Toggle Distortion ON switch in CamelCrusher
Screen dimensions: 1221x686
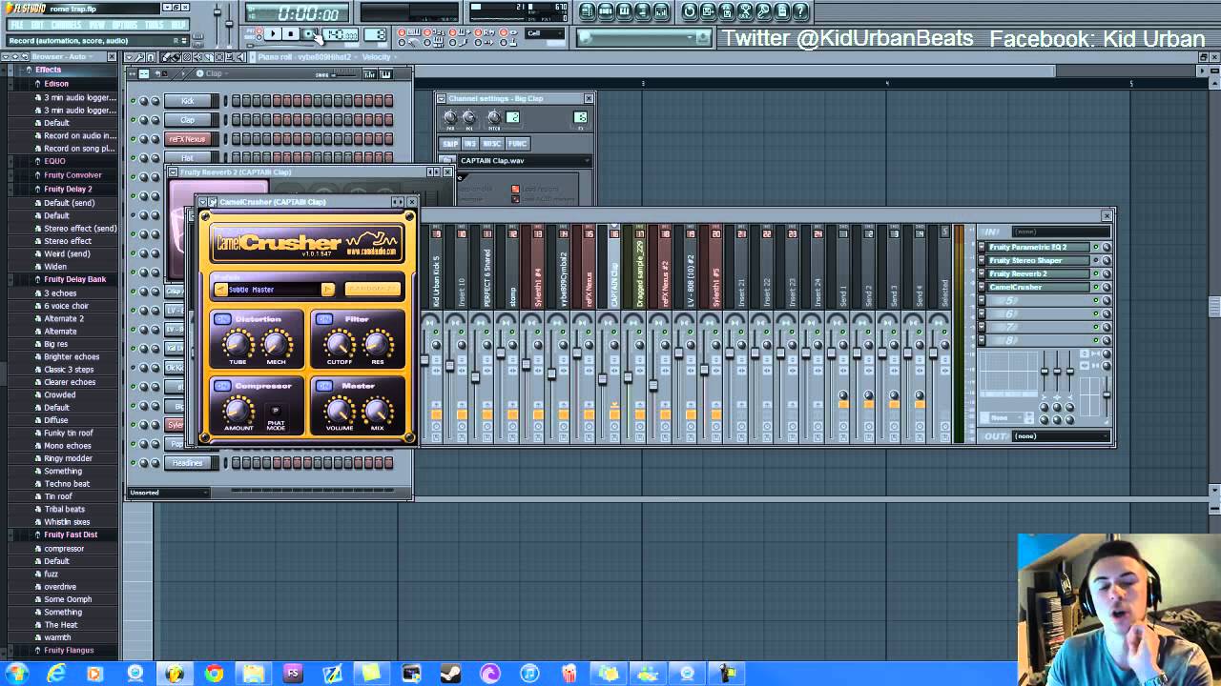[x=222, y=319]
